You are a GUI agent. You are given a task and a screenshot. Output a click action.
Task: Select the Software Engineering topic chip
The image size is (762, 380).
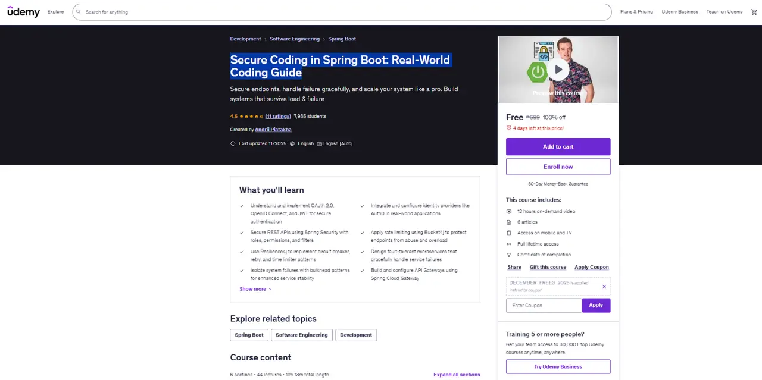(302, 335)
